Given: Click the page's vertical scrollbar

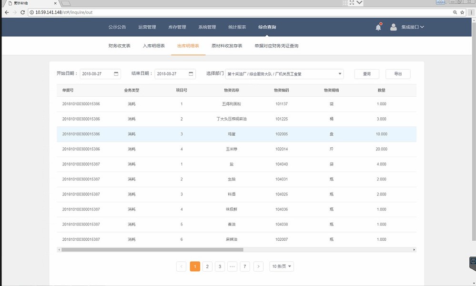Looking at the screenshot, I should click(x=474, y=131).
